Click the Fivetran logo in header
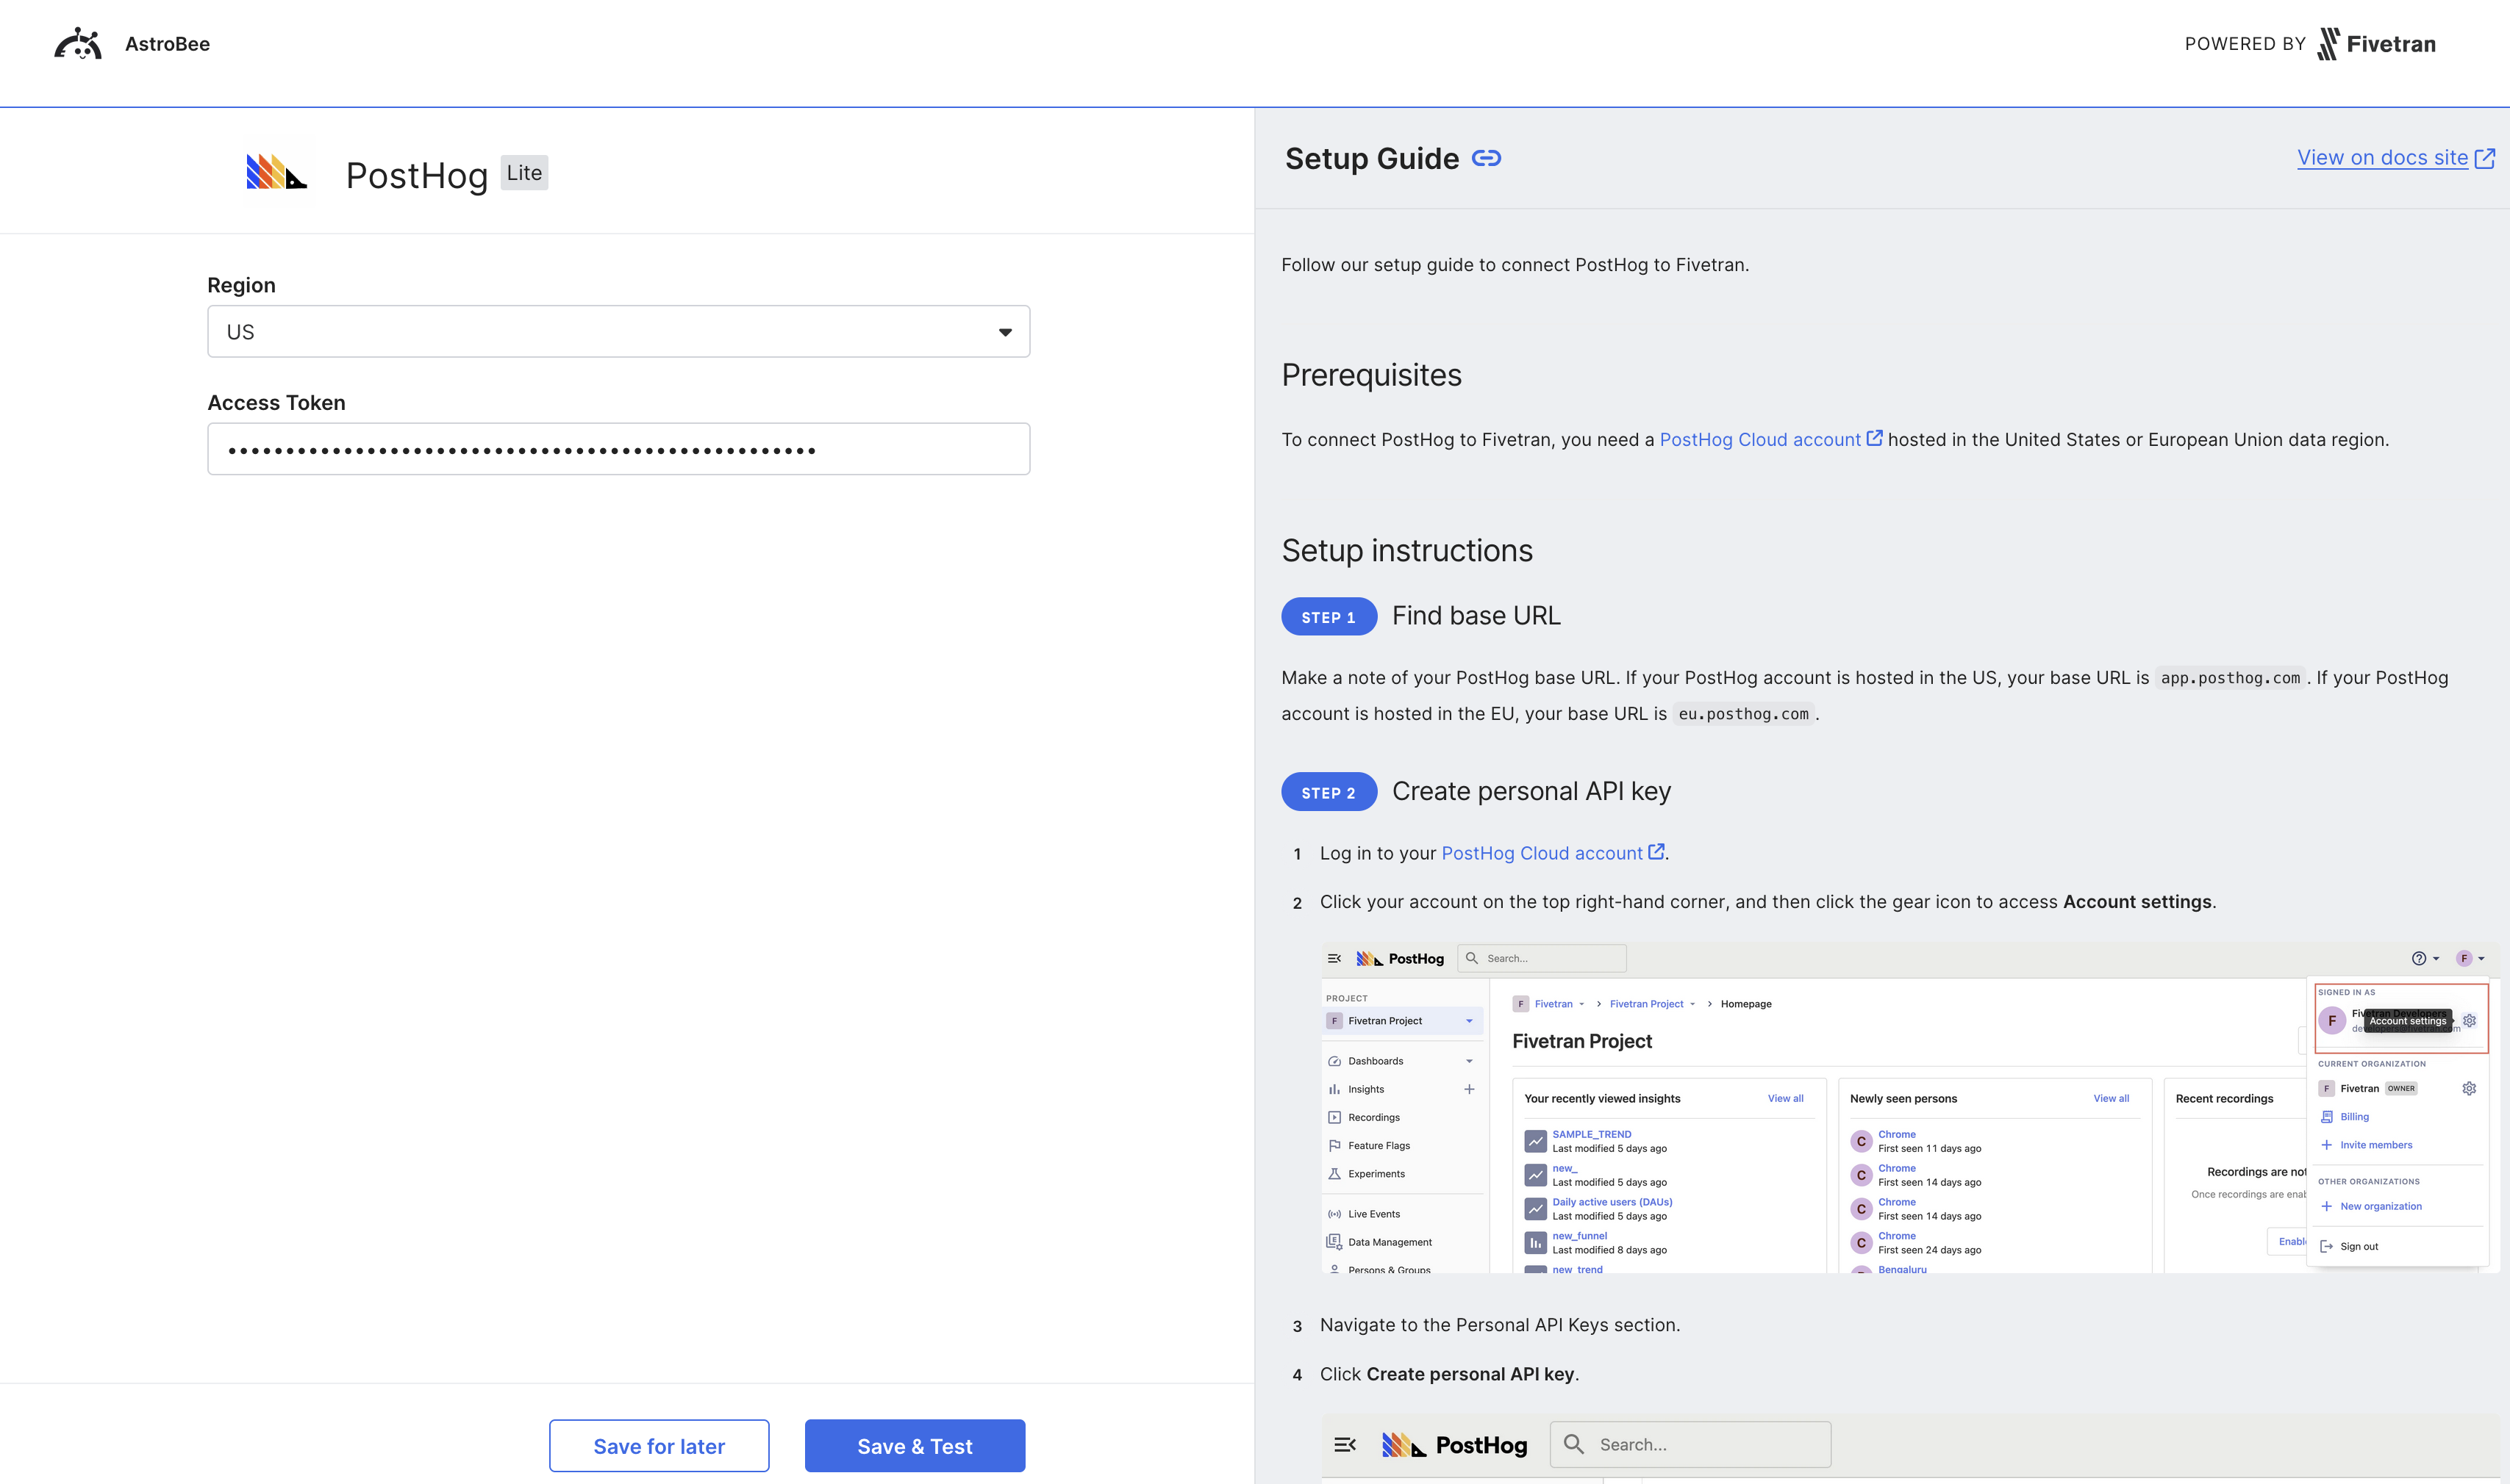2510x1484 pixels. (x=2376, y=44)
